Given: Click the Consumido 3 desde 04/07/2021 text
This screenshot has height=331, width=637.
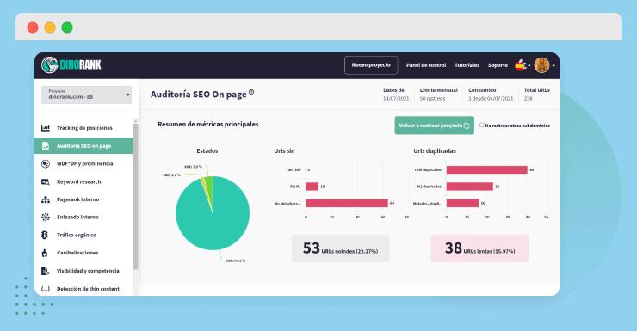Looking at the screenshot, I should pos(491,94).
